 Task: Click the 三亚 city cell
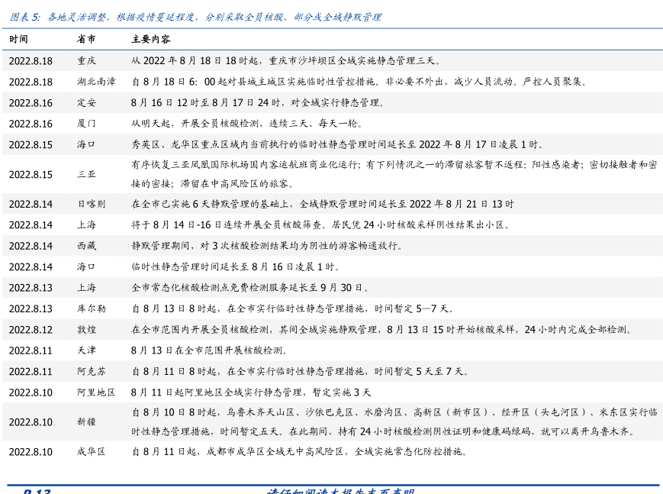(x=86, y=174)
